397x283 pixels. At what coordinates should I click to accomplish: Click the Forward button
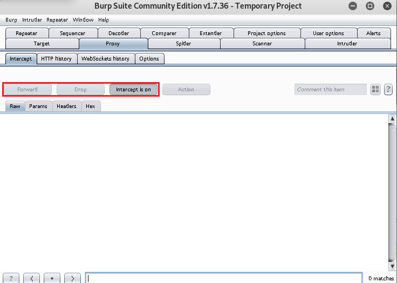(28, 90)
